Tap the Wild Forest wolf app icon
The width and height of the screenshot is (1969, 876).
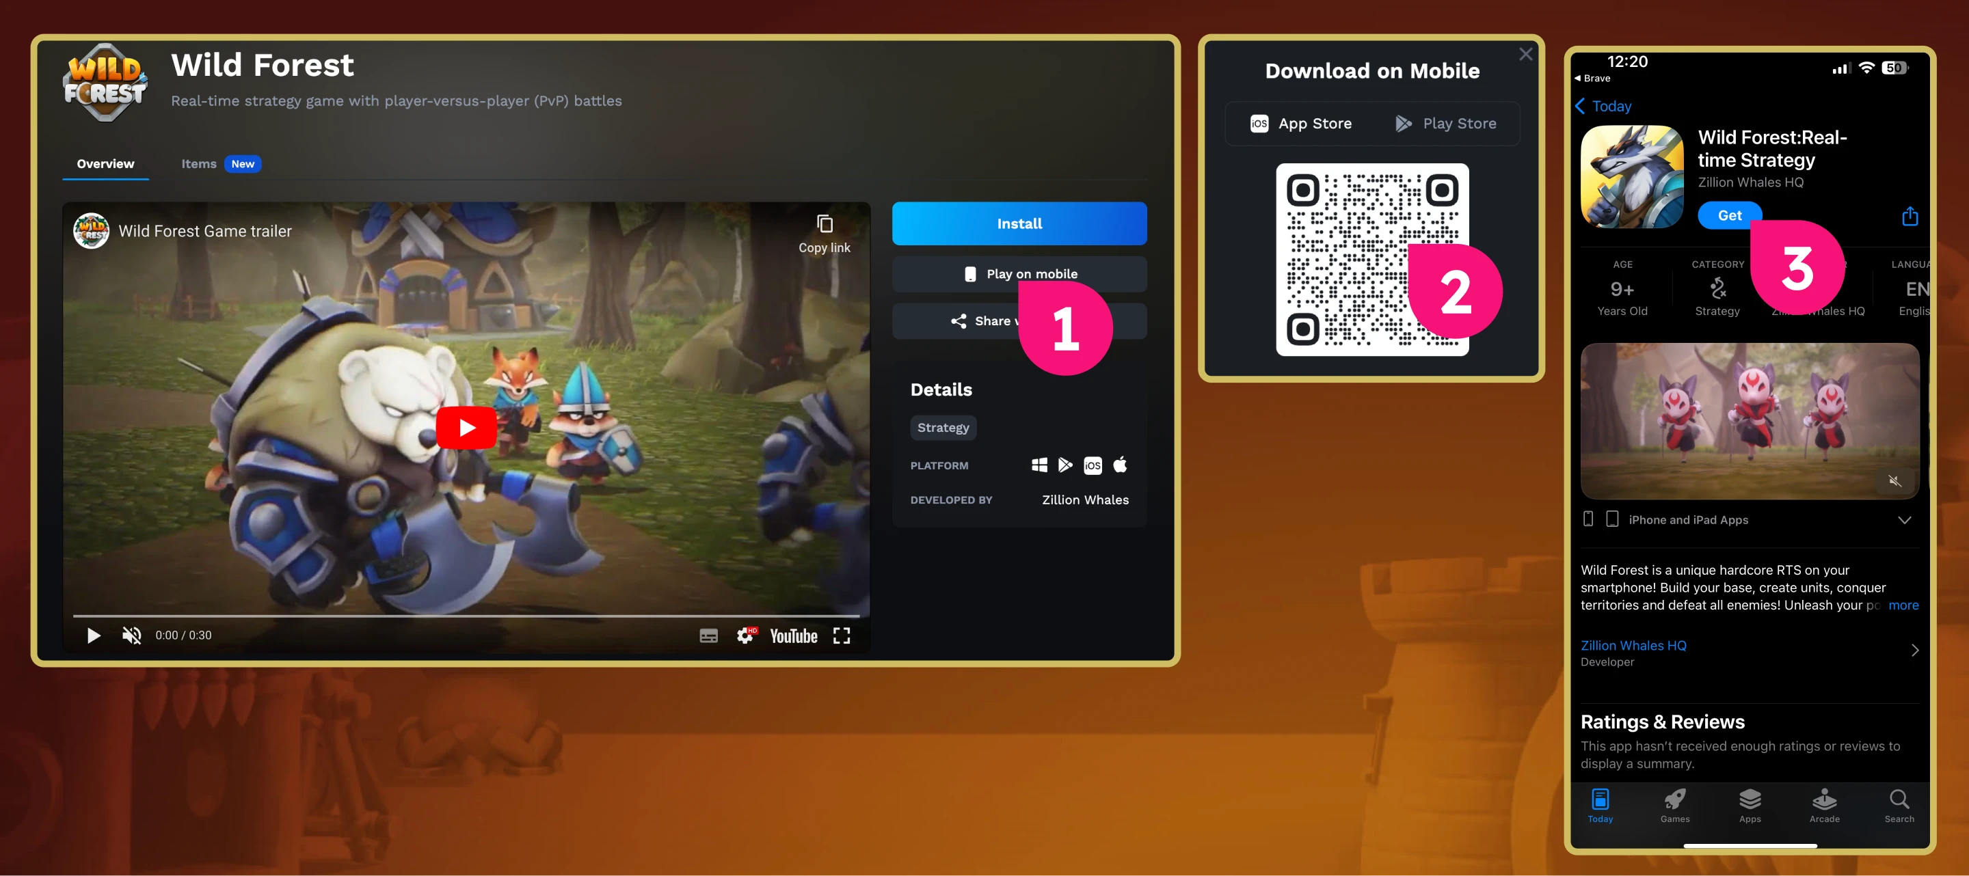click(1632, 176)
